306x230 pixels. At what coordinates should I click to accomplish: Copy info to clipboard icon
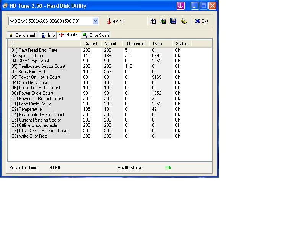pyautogui.click(x=153, y=21)
